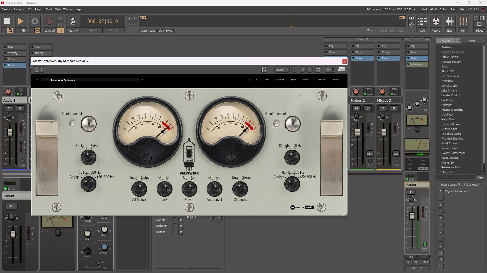Image resolution: width=487 pixels, height=273 pixels.
Task: Open the Layered record mode dropdown
Action: (49, 30)
